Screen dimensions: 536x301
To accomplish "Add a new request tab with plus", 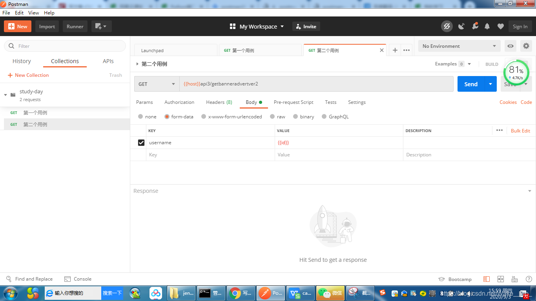I will point(395,50).
